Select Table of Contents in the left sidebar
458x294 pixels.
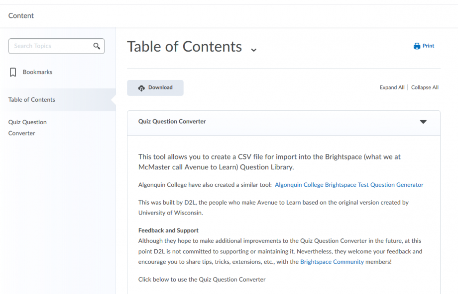31,99
